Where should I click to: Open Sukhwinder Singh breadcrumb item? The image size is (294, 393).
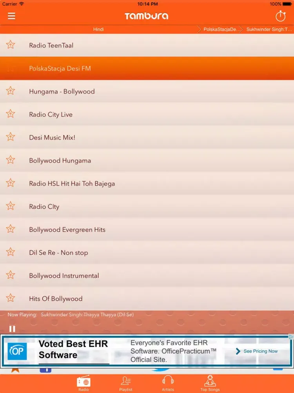pos(269,29)
